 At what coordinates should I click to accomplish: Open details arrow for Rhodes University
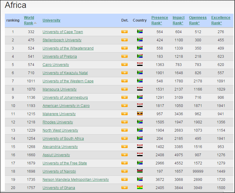coord(124,122)
